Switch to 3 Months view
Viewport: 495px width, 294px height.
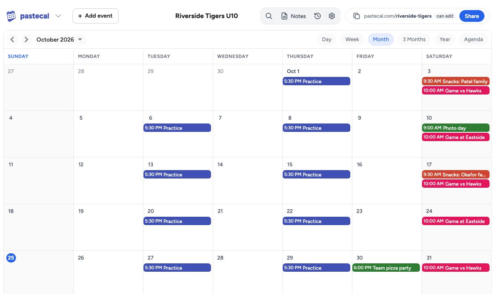point(414,39)
